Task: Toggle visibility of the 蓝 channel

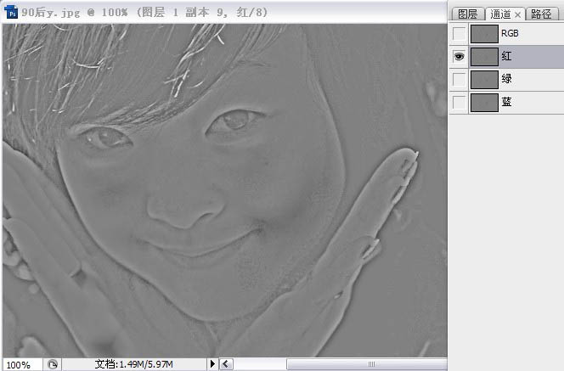Action: tap(459, 103)
